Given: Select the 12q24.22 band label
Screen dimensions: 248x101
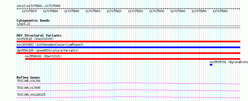Looking at the screenshot, I should (23, 24).
